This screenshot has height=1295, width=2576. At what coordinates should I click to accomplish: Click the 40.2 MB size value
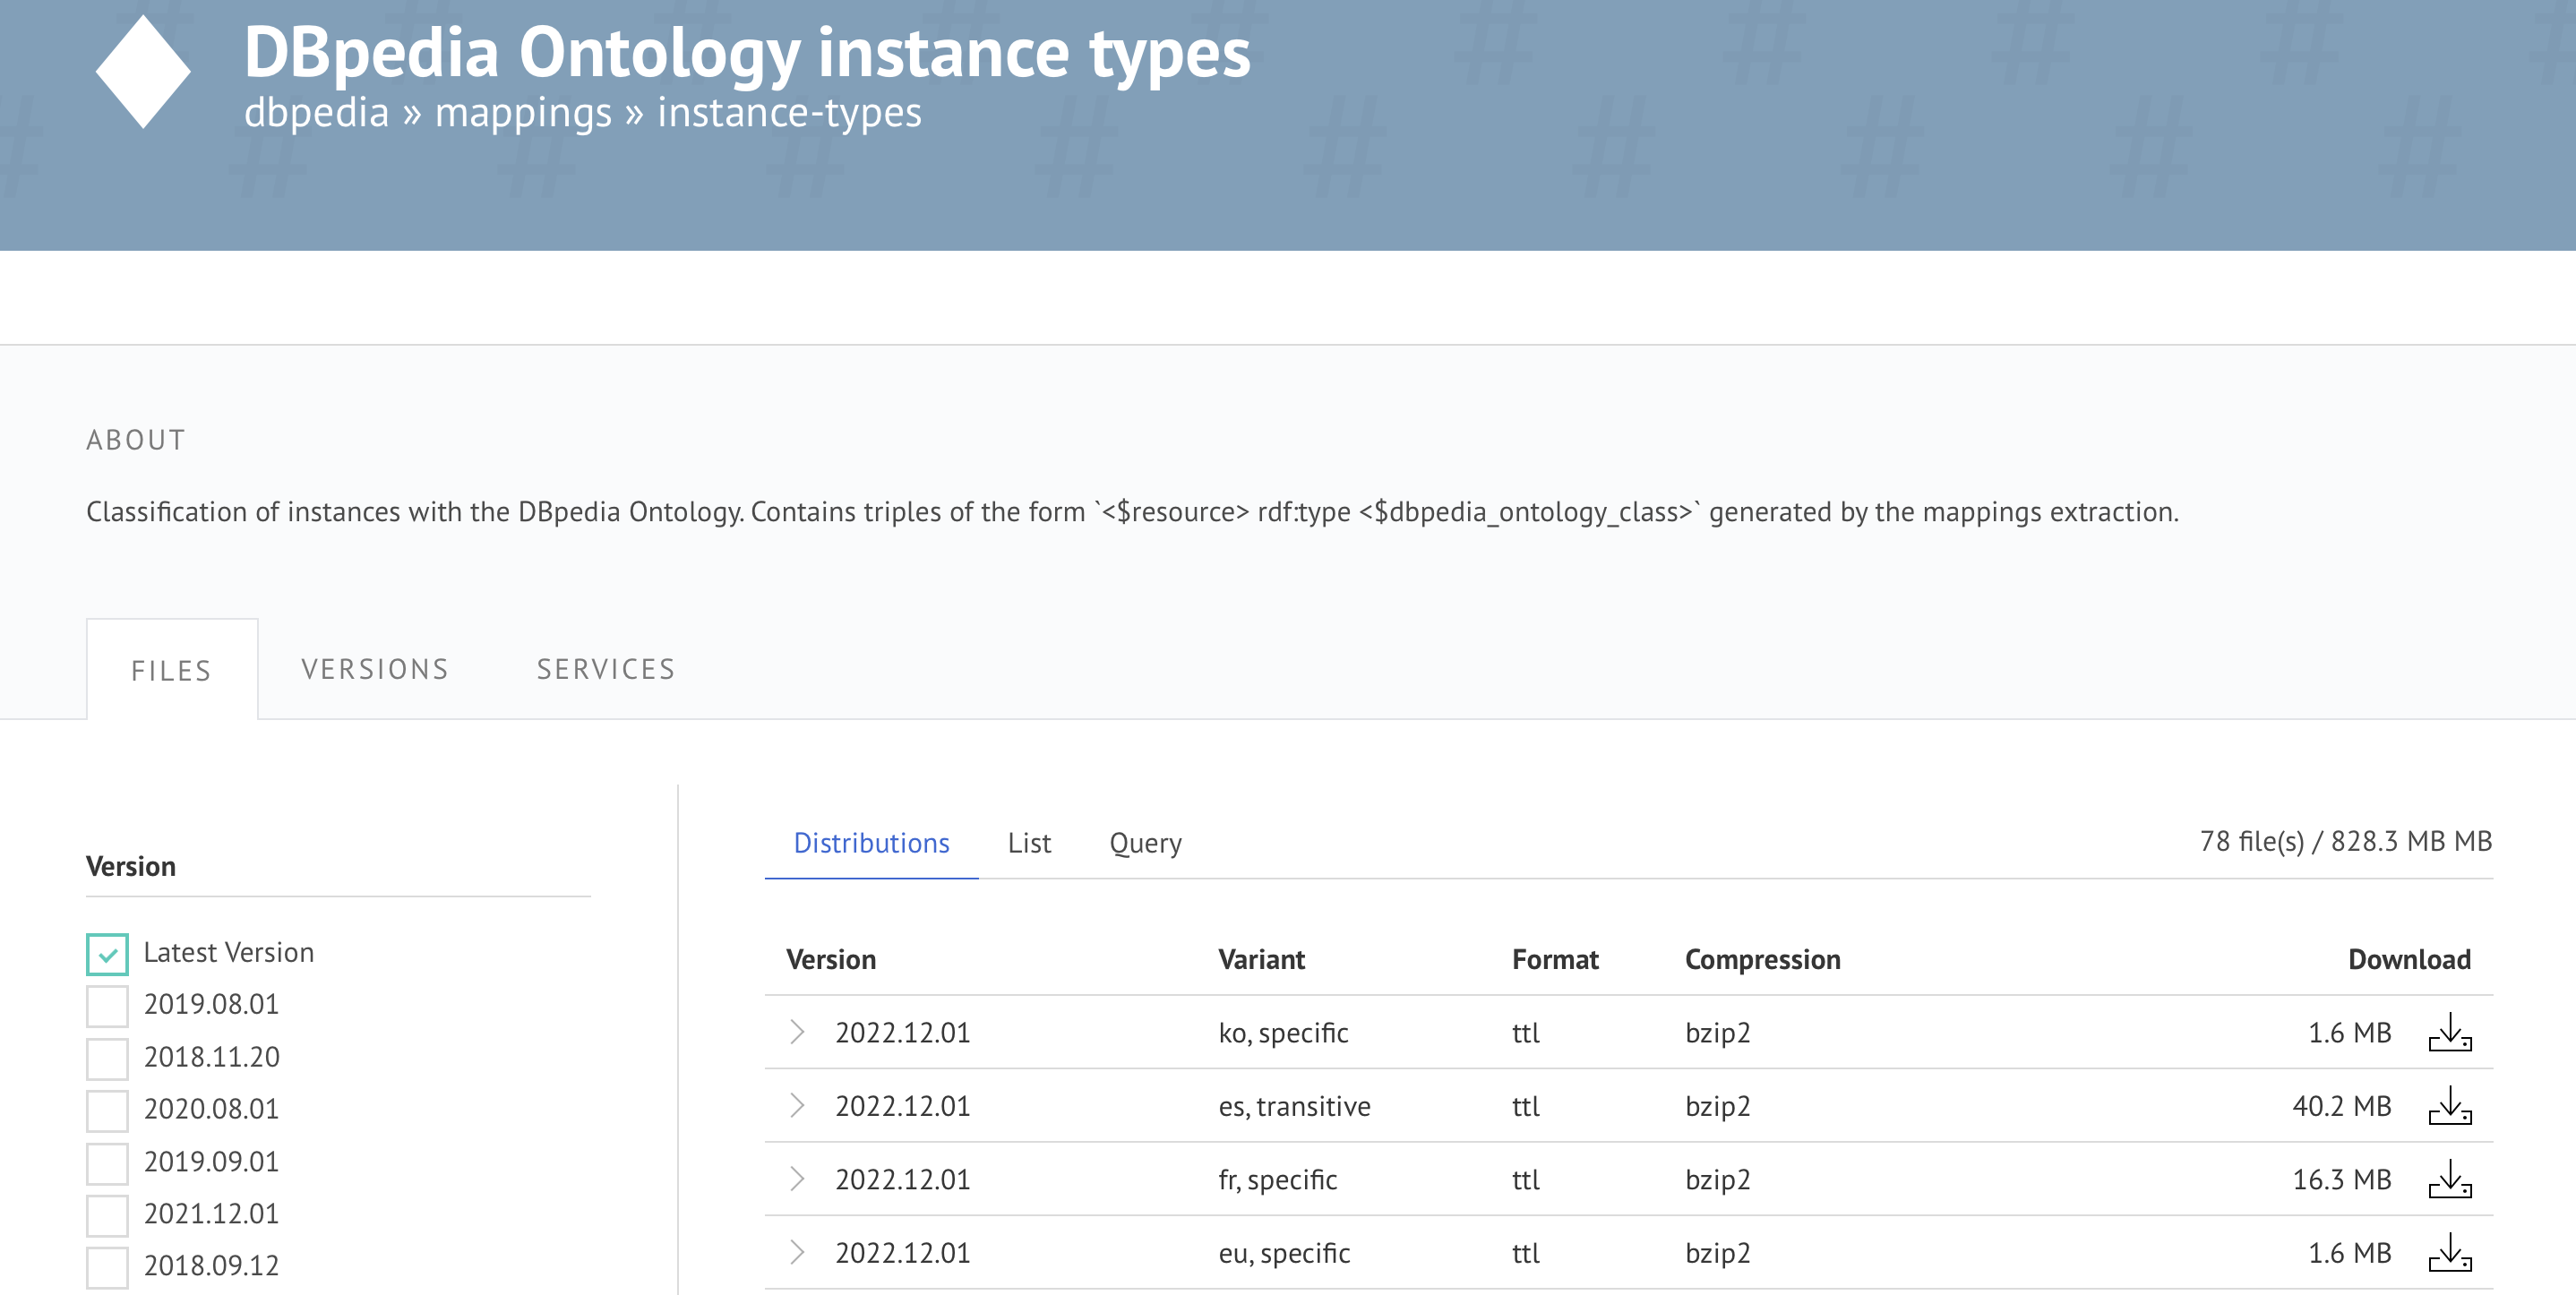click(x=2341, y=1106)
